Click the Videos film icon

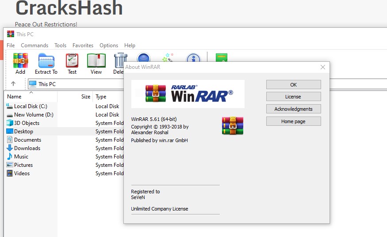tap(10, 173)
